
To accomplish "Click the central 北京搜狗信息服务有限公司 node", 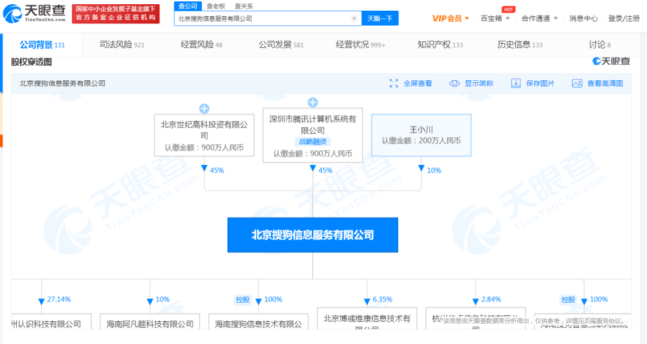I will (313, 235).
